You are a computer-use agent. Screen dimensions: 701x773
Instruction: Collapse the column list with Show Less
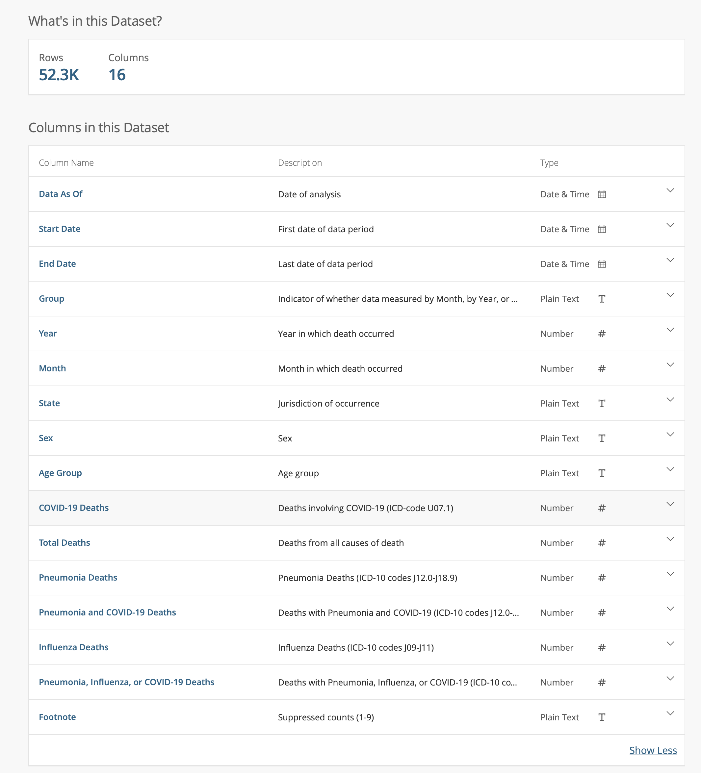tap(653, 750)
